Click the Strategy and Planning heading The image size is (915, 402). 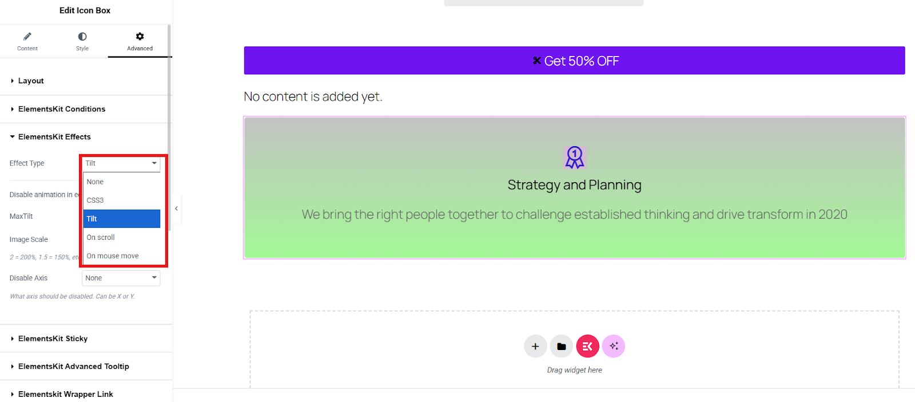coord(574,185)
